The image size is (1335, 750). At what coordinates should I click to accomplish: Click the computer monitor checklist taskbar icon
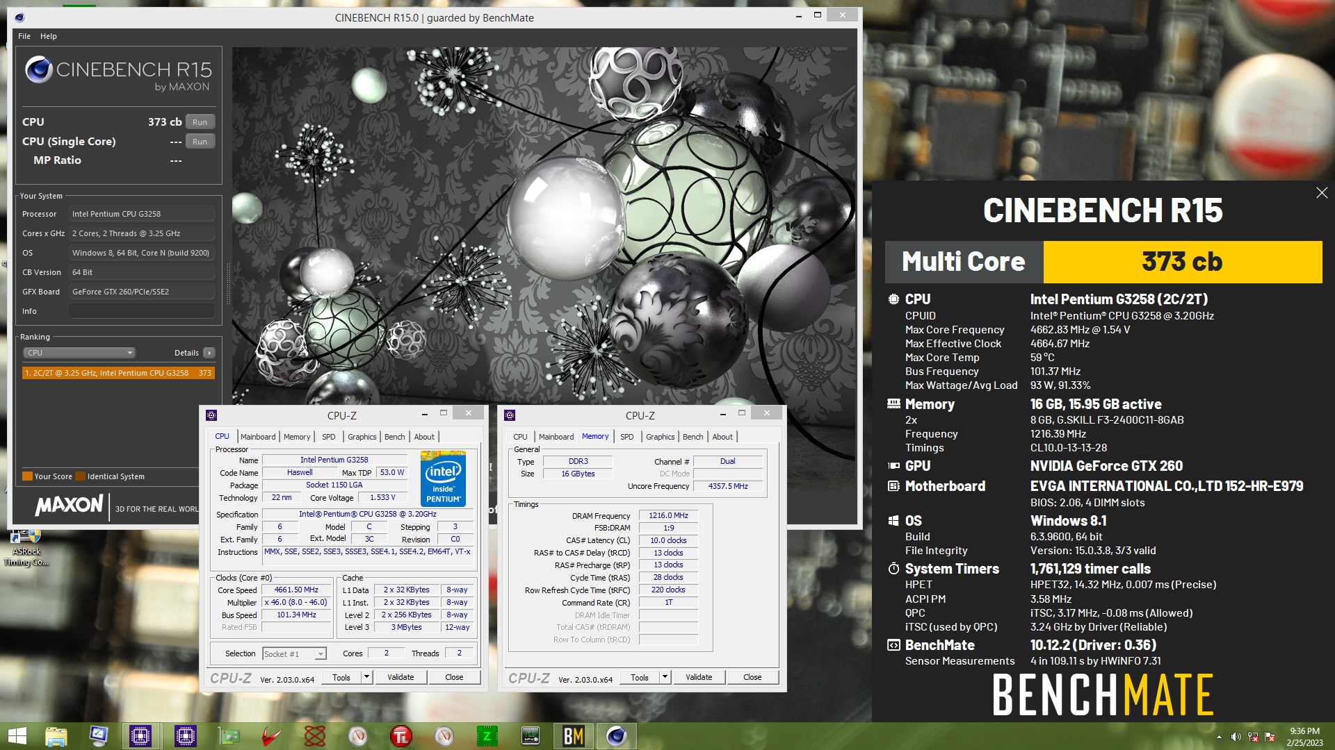98,736
